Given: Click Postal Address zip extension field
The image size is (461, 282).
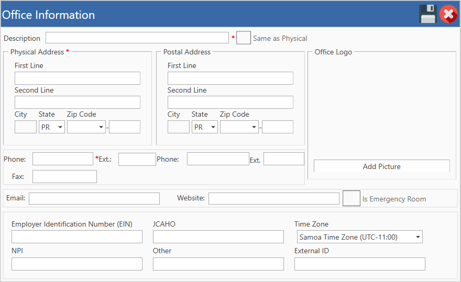Looking at the screenshot, I should (x=278, y=127).
